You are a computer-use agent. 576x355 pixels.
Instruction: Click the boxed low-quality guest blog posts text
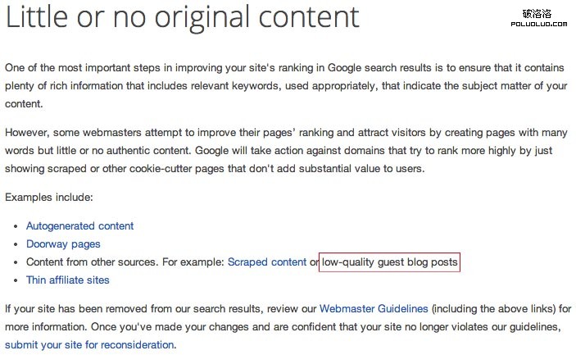click(389, 262)
